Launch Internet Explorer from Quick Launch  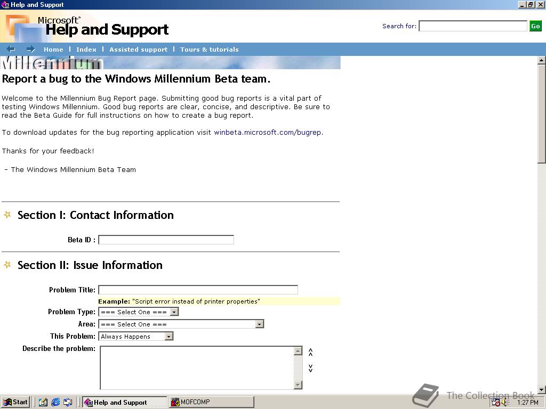point(55,402)
